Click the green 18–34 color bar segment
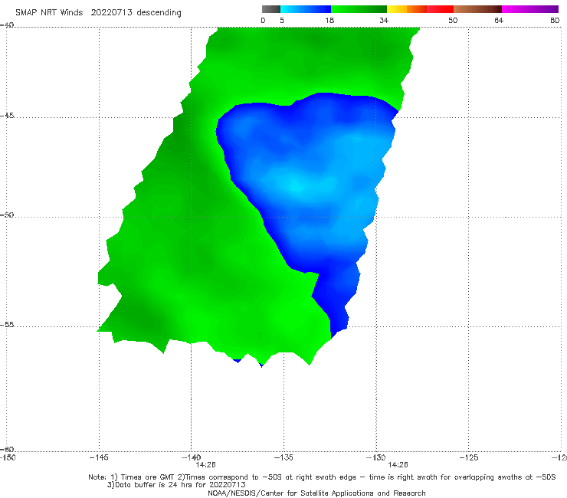567x498 pixels. click(359, 9)
